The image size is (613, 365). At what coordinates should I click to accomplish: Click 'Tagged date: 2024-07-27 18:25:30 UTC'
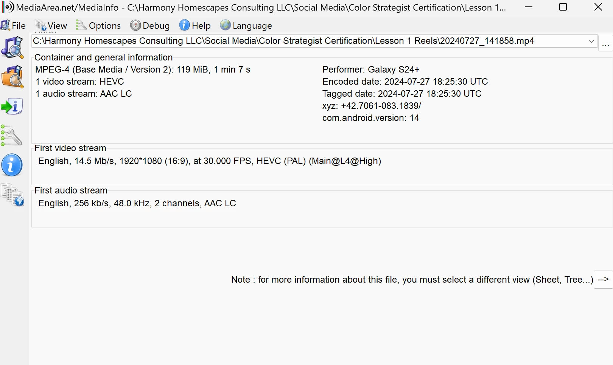click(x=402, y=94)
